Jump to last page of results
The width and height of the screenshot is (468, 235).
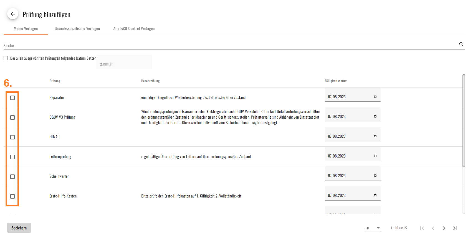(455, 228)
